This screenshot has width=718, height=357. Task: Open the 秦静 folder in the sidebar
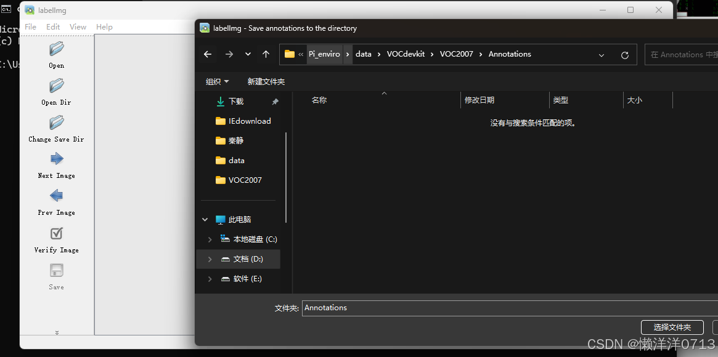[236, 141]
